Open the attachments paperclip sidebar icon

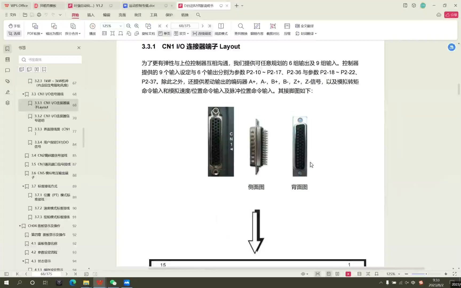click(7, 81)
